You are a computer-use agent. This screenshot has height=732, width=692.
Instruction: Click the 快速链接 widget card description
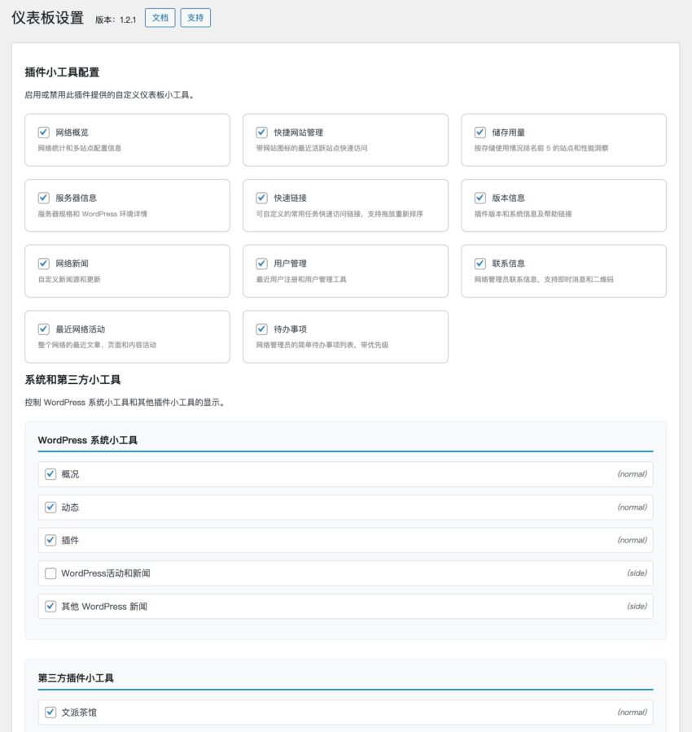[x=339, y=214]
